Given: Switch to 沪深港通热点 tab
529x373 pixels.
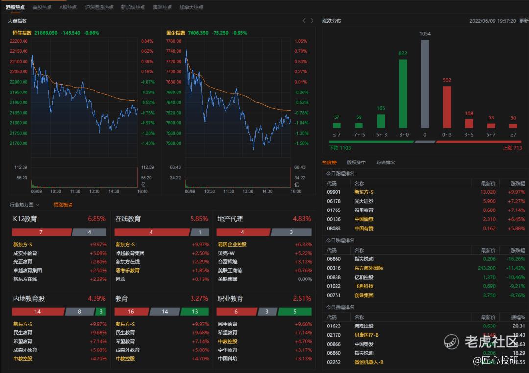Looking at the screenshot, I should (x=99, y=7).
